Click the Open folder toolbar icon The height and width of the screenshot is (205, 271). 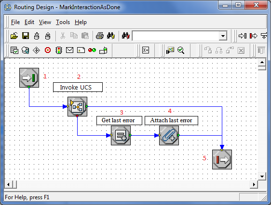14,36
